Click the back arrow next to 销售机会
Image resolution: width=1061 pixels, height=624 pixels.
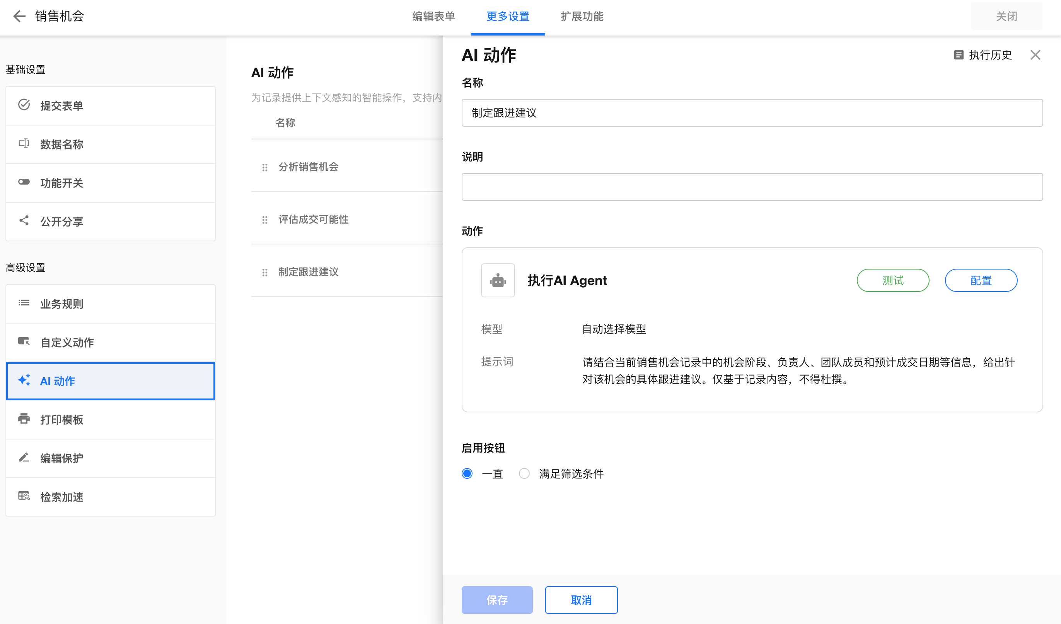click(x=19, y=16)
